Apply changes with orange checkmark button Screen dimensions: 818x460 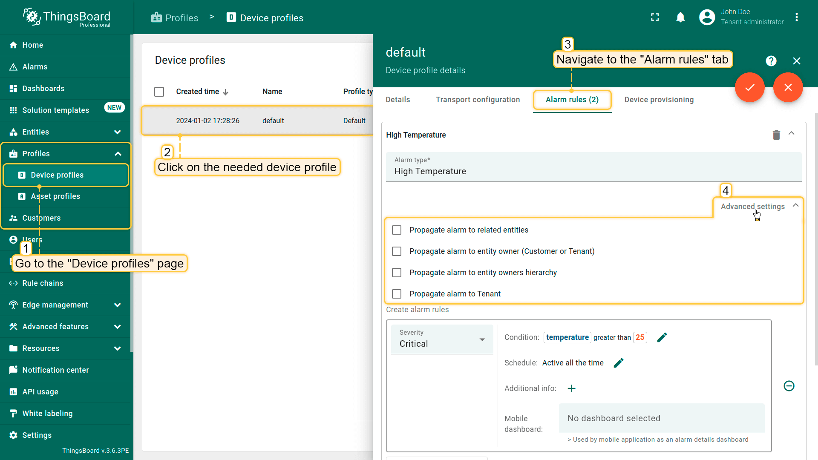click(749, 88)
